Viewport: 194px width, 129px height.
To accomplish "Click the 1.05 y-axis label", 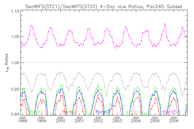I will point(15,37).
